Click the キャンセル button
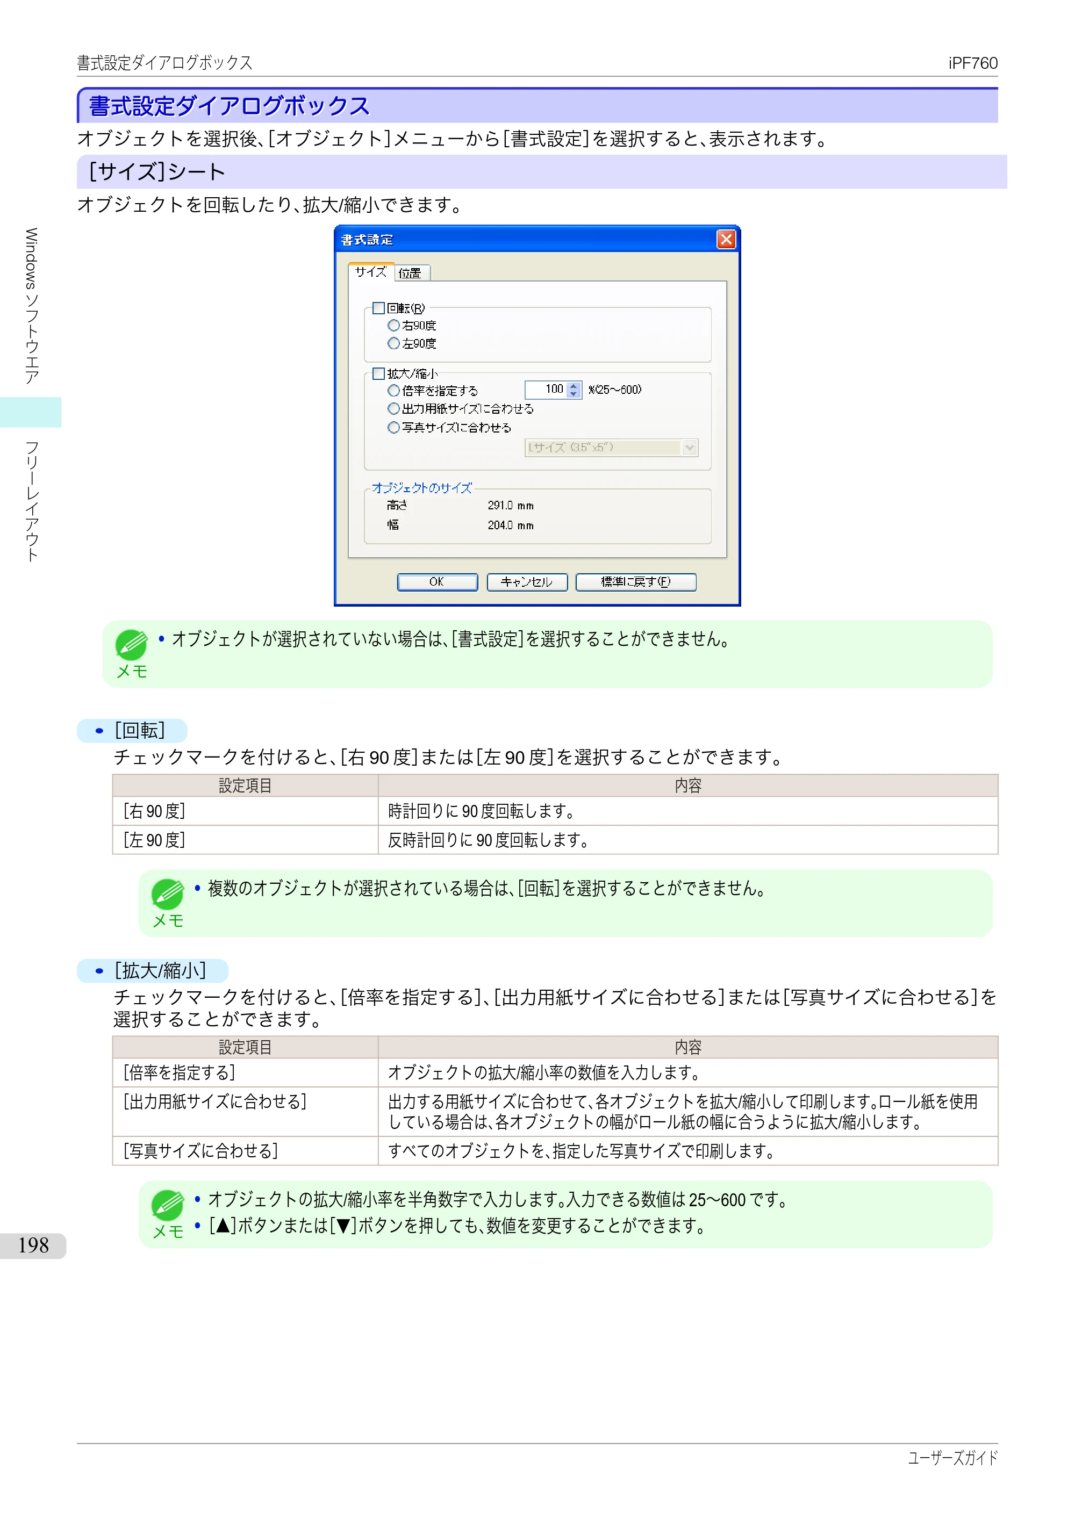Screen dimensions: 1075x1520 click(527, 582)
